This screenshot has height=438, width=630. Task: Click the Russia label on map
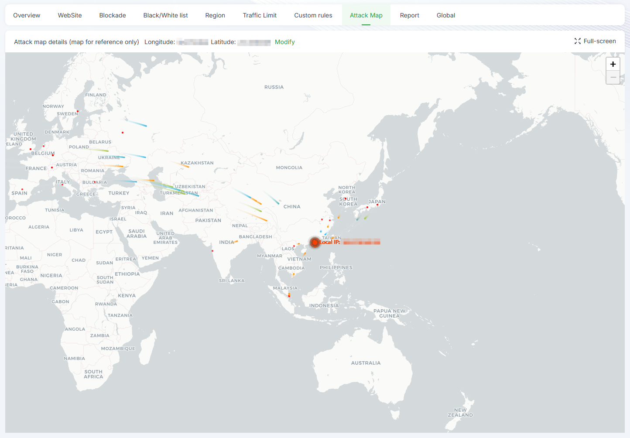(x=274, y=87)
